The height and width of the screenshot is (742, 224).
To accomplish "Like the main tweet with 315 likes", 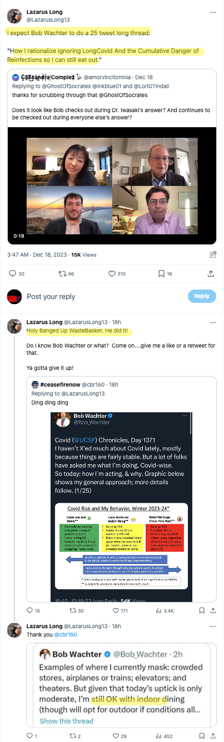I will tap(117, 273).
